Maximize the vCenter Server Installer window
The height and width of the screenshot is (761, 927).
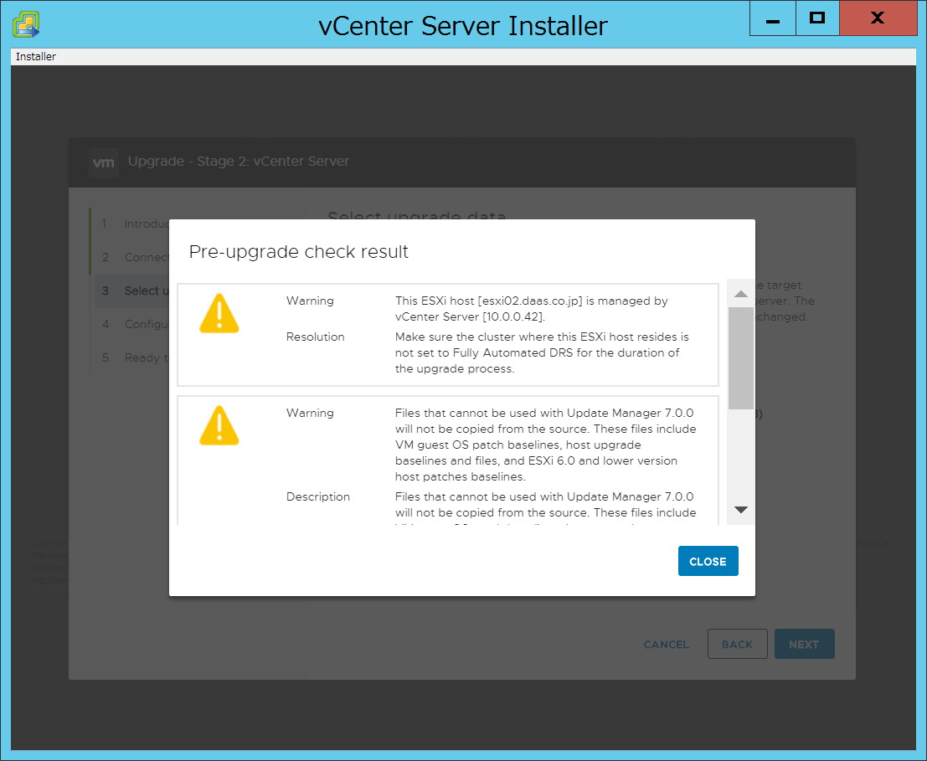[x=817, y=19]
